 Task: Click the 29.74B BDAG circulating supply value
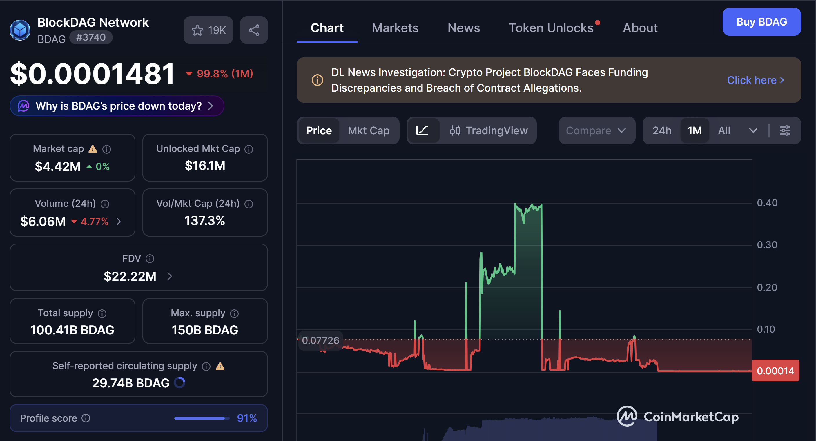click(x=131, y=383)
